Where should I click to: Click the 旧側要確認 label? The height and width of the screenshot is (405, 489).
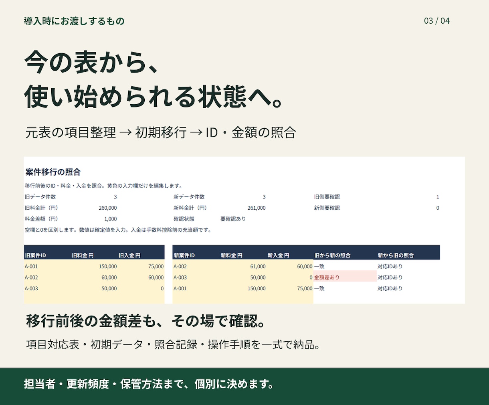(327, 197)
